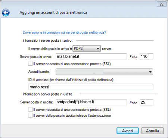Click the outgoing server field smtpadasl(*).bisnet.it
Screen dimensions: 168x138
(91, 102)
